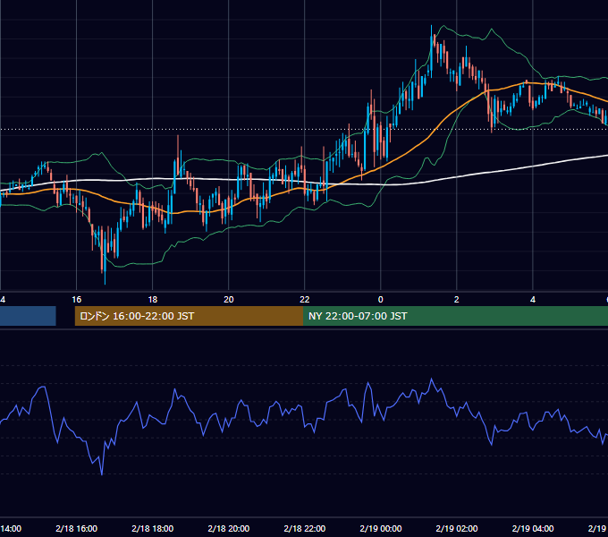Select the "2/18 16:00" date label
This screenshot has width=608, height=537.
point(76,528)
